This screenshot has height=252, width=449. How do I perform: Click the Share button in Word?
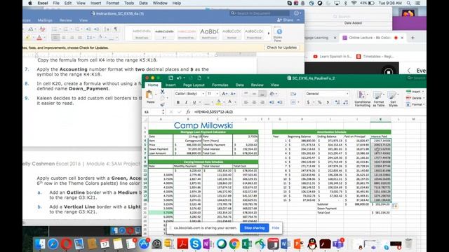pos(286,20)
